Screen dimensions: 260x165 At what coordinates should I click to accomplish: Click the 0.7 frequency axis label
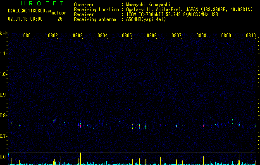3,136
